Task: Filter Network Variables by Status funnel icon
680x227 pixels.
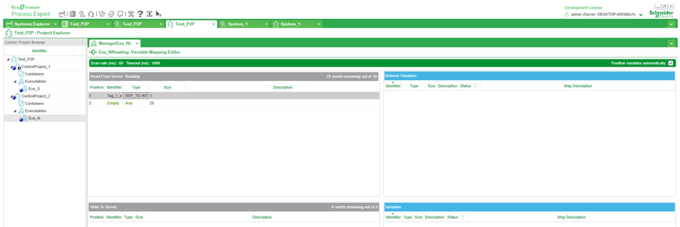Action: [475, 86]
